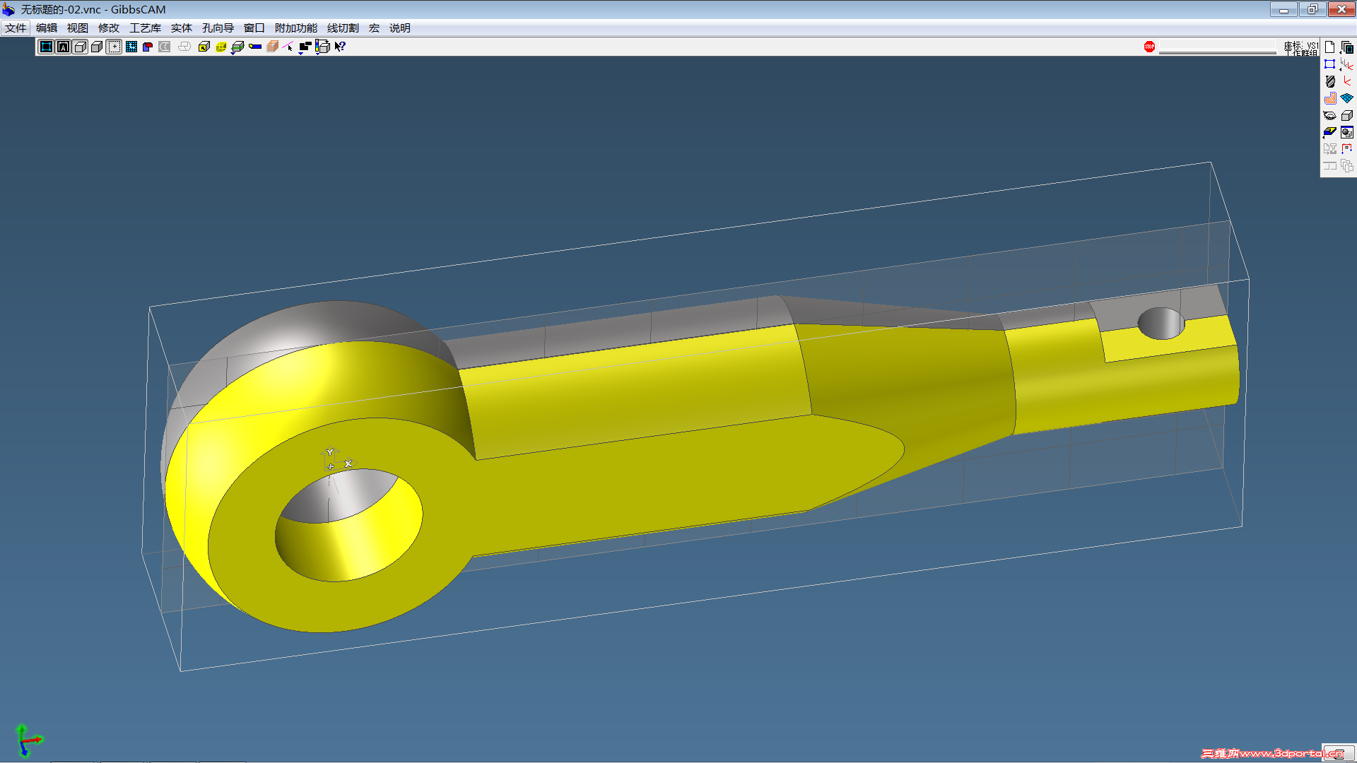Click the yellow wireframe cube icon
Image resolution: width=1357 pixels, height=763 pixels.
[221, 47]
